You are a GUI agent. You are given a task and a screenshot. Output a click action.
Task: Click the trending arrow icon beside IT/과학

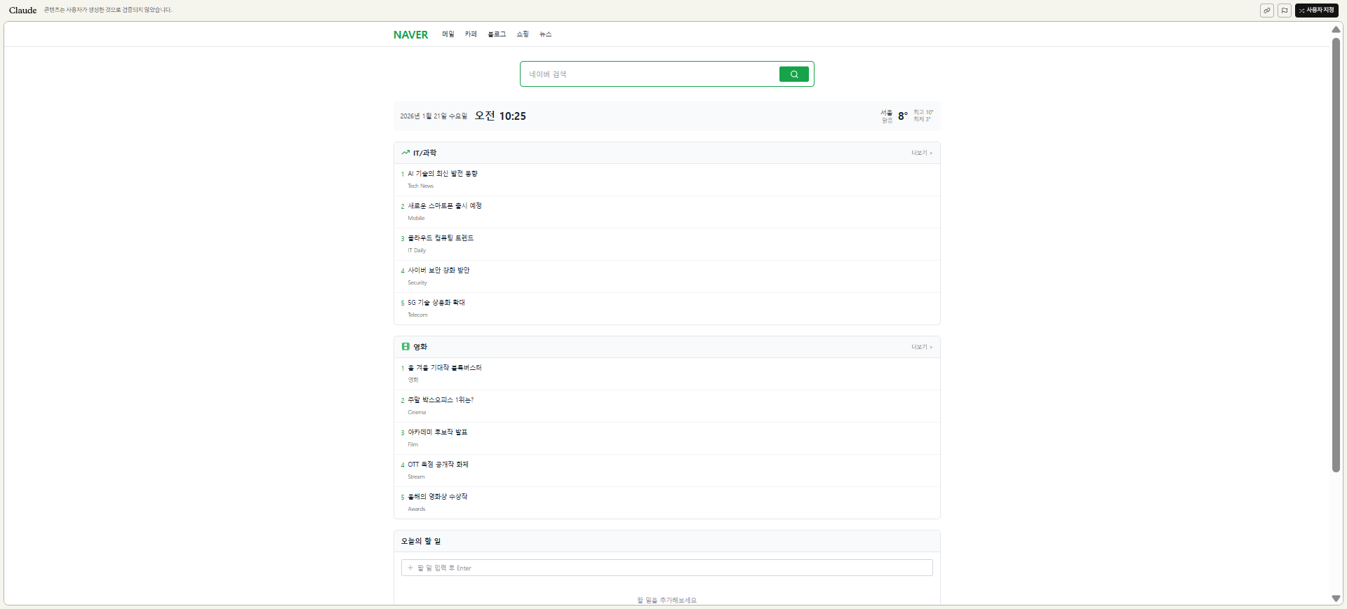406,153
